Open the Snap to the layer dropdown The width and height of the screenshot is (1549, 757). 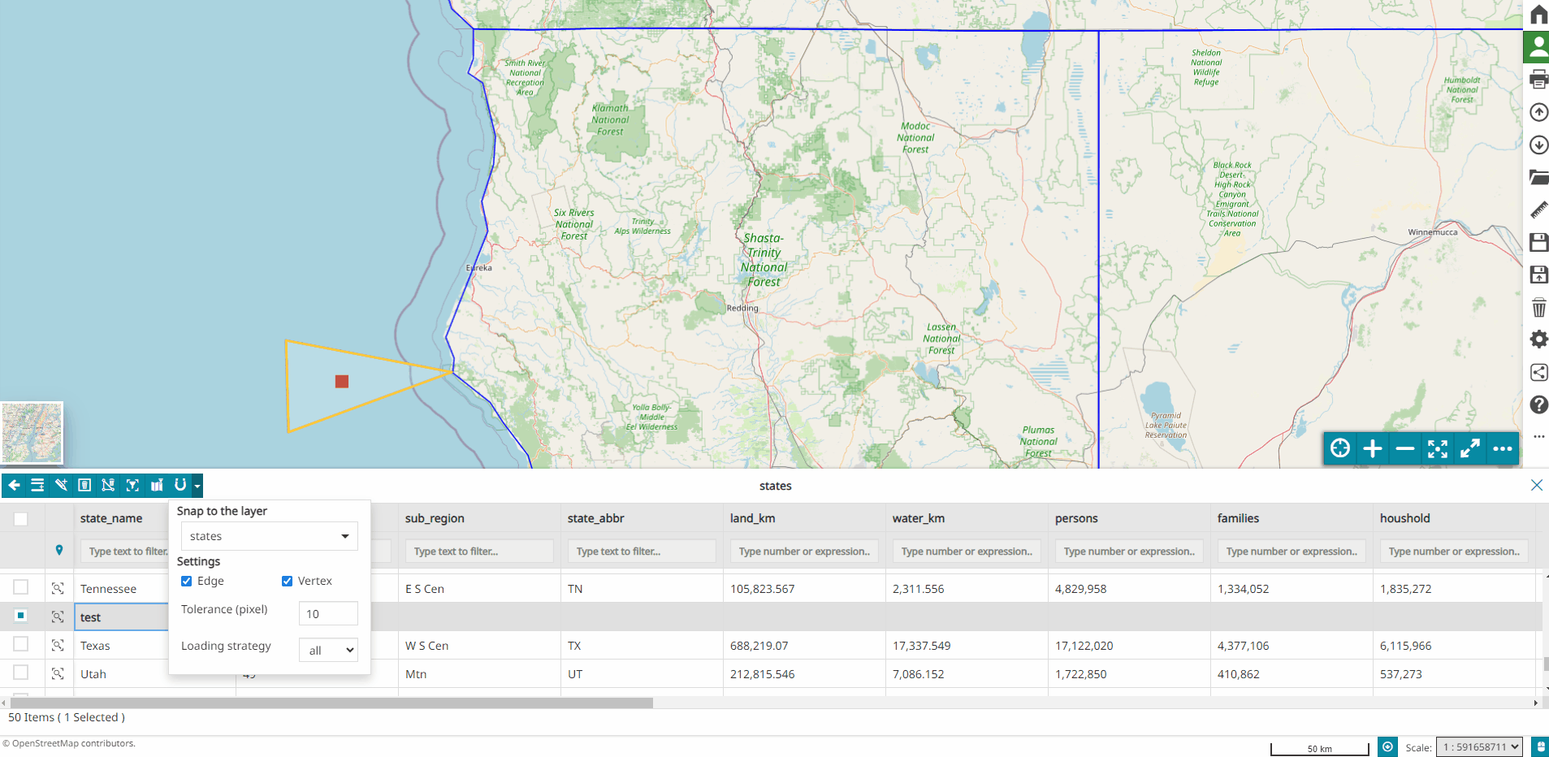268,536
